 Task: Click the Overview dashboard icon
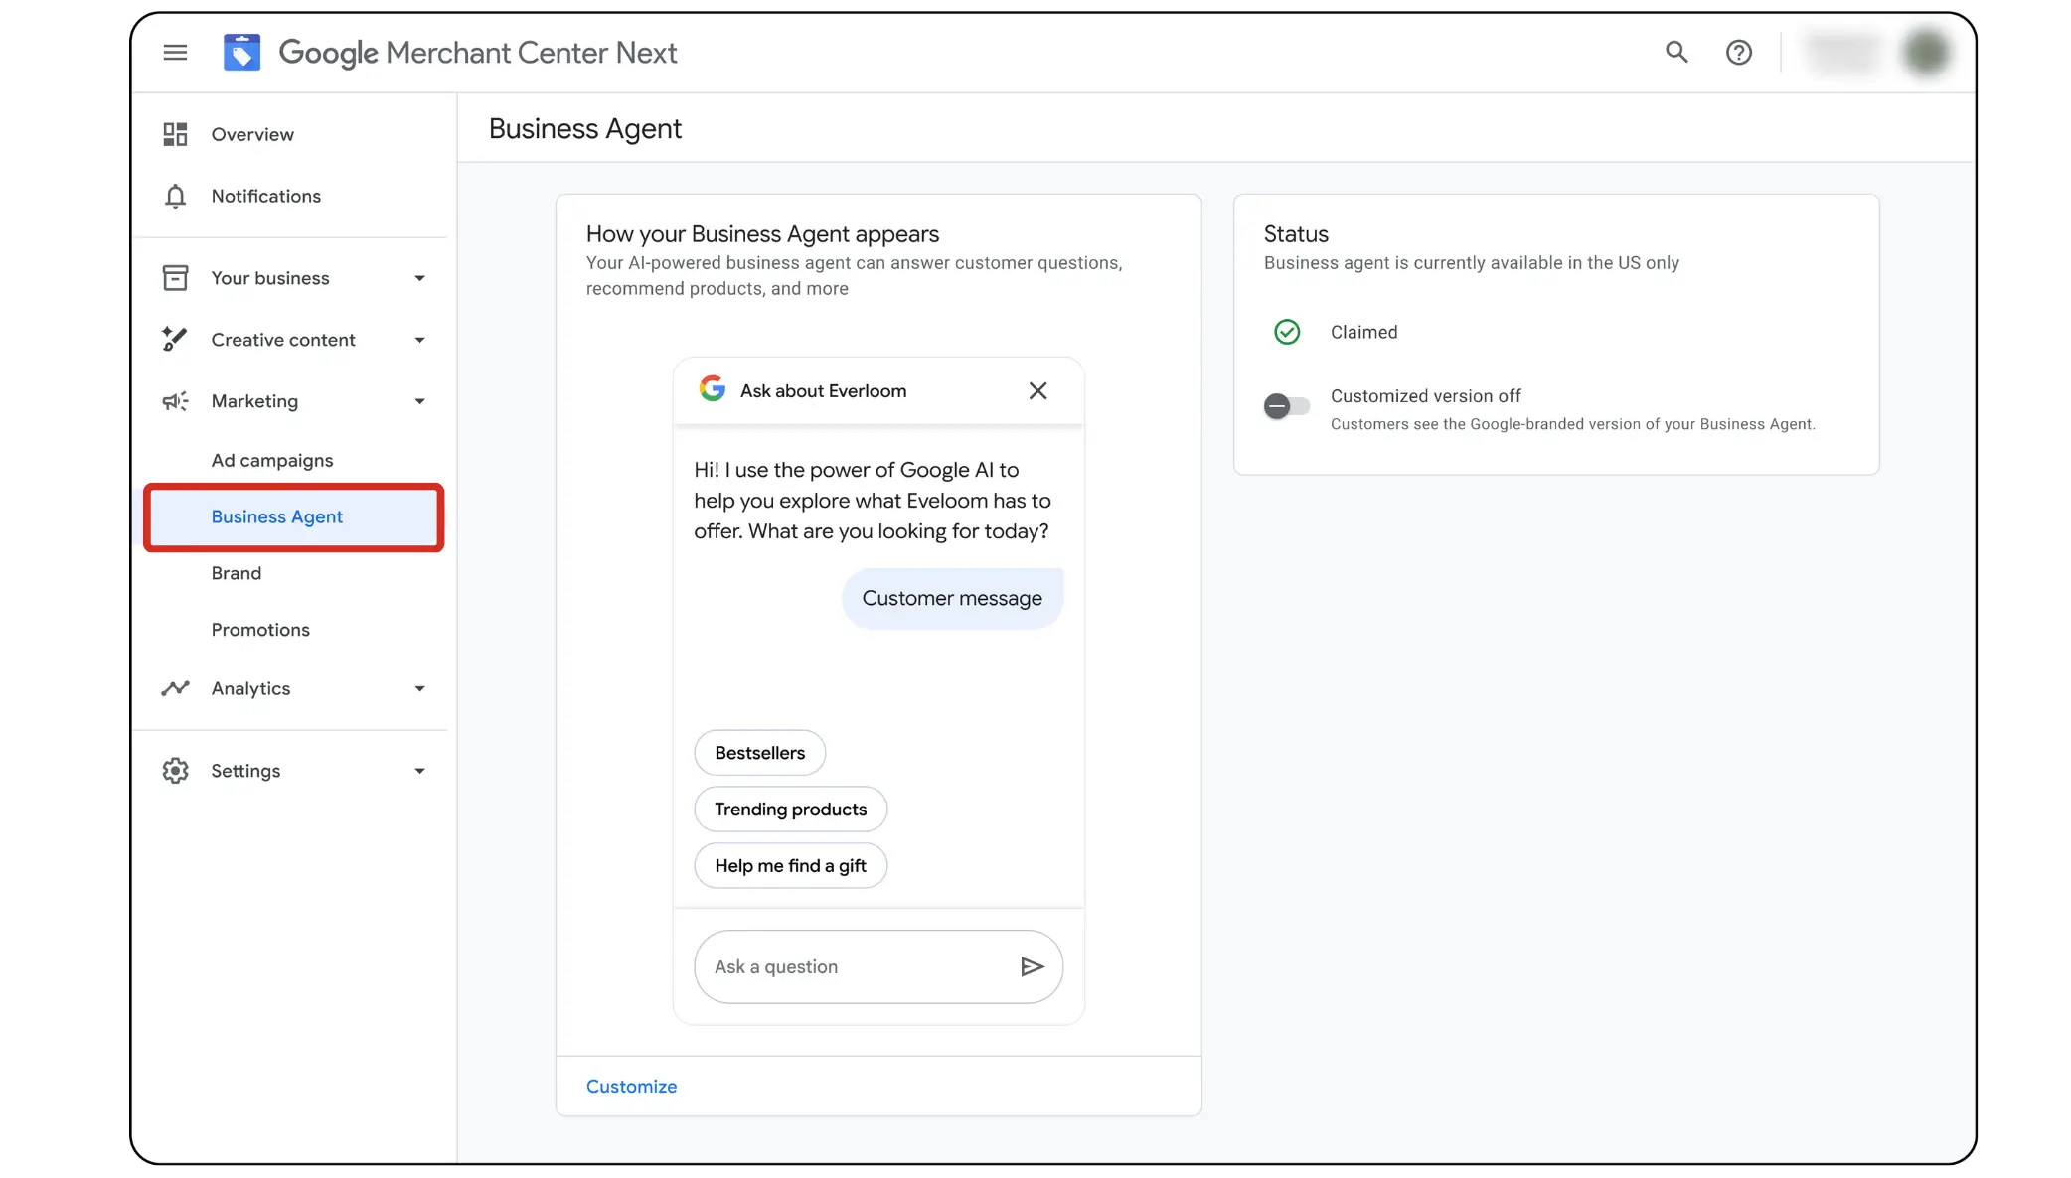click(175, 134)
